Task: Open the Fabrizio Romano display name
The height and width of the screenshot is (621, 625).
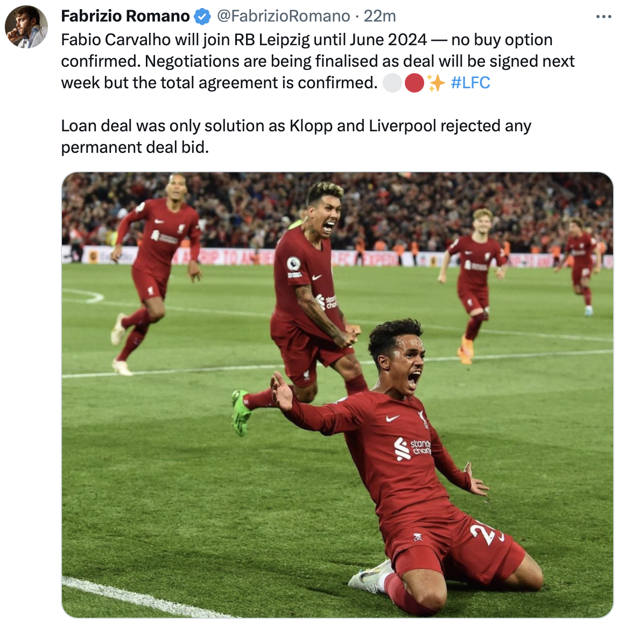Action: (x=125, y=16)
